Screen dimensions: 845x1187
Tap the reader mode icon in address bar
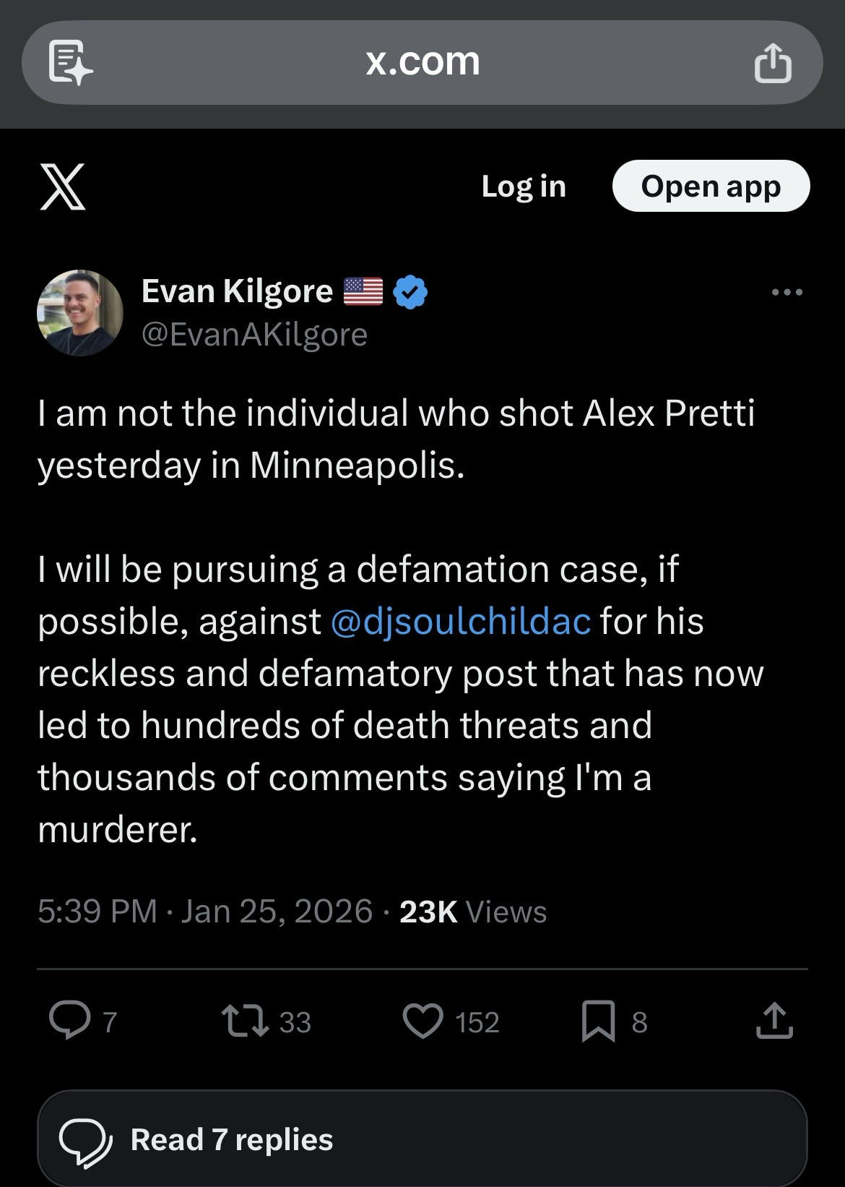(x=70, y=63)
